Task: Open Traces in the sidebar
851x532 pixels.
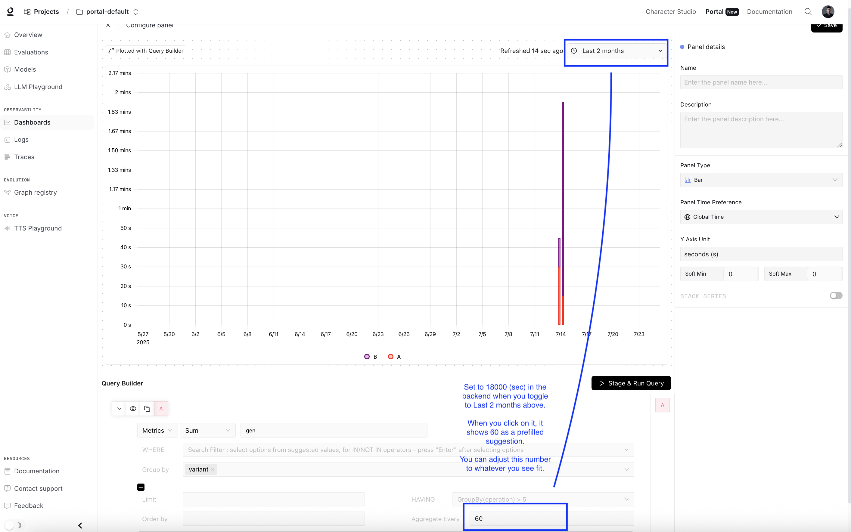Action: pyautogui.click(x=24, y=157)
